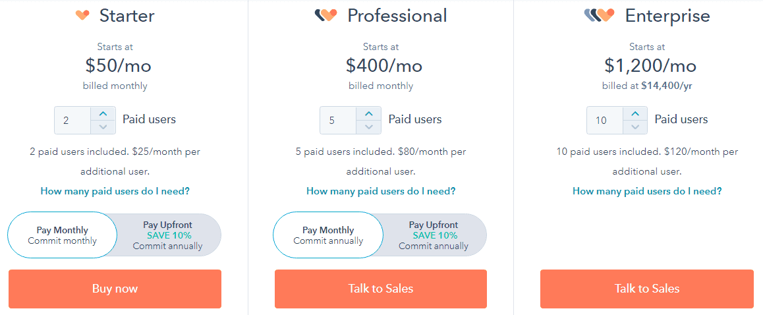
Task: Click Talk to Sales under Enterprise
Action: tap(646, 289)
